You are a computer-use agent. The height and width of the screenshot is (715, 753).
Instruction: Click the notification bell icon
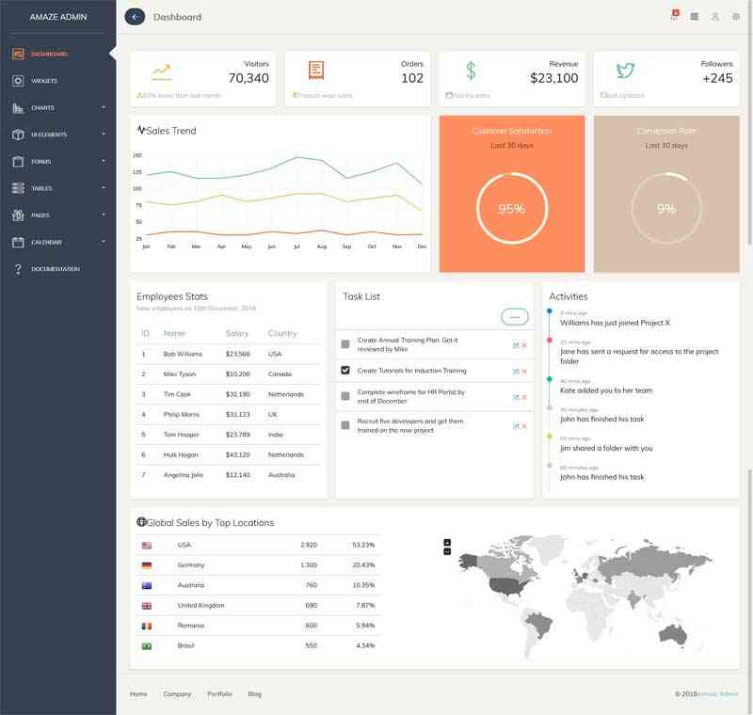674,16
